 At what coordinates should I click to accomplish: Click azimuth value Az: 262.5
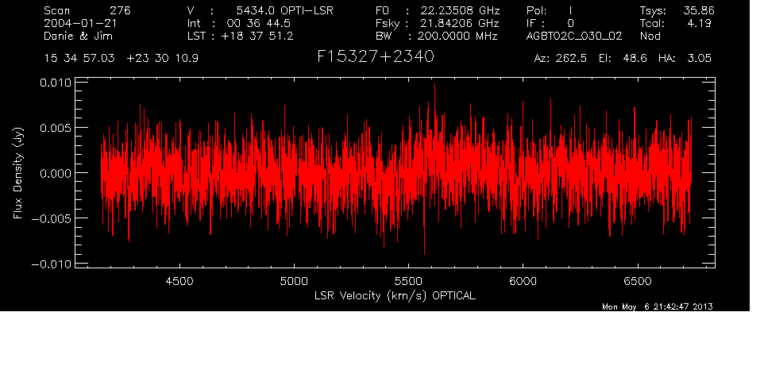coord(561,59)
